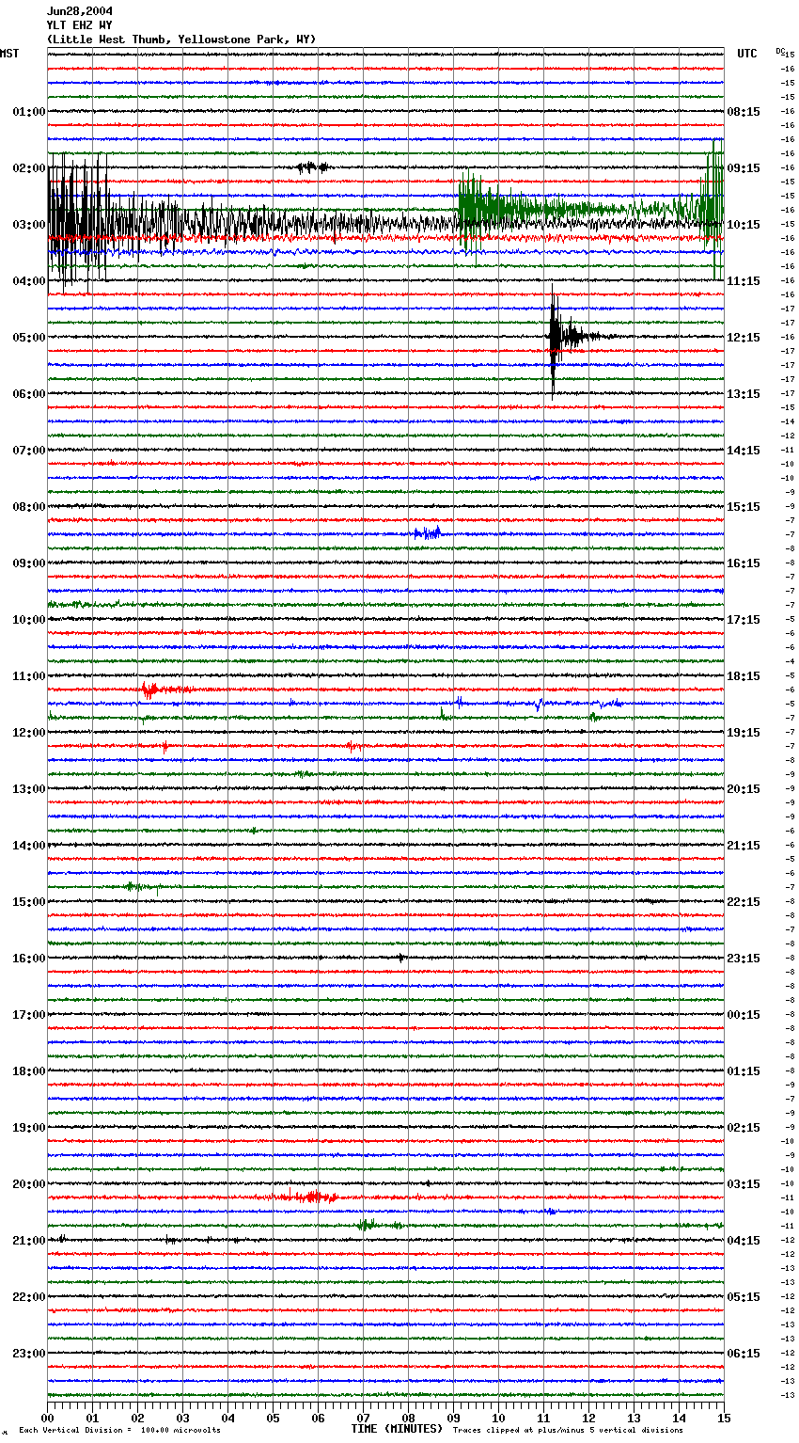Select the station code YLT EHZ WY

80,25
